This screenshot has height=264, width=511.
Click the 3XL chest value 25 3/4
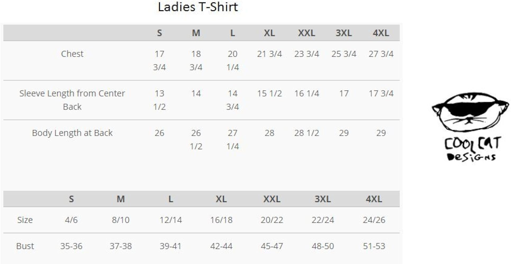click(344, 54)
